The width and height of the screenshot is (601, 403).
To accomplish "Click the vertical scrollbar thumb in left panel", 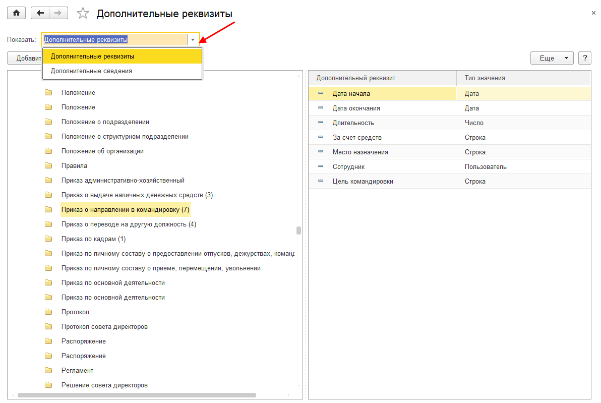I will coord(298,231).
